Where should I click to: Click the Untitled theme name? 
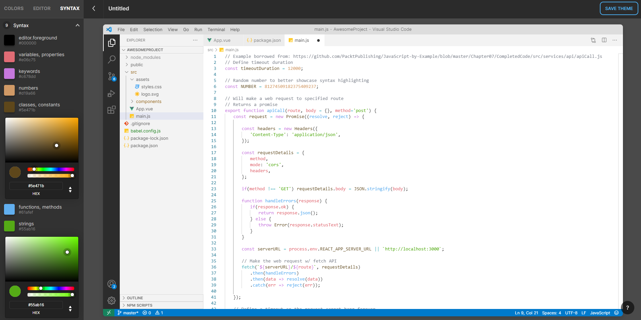119,8
